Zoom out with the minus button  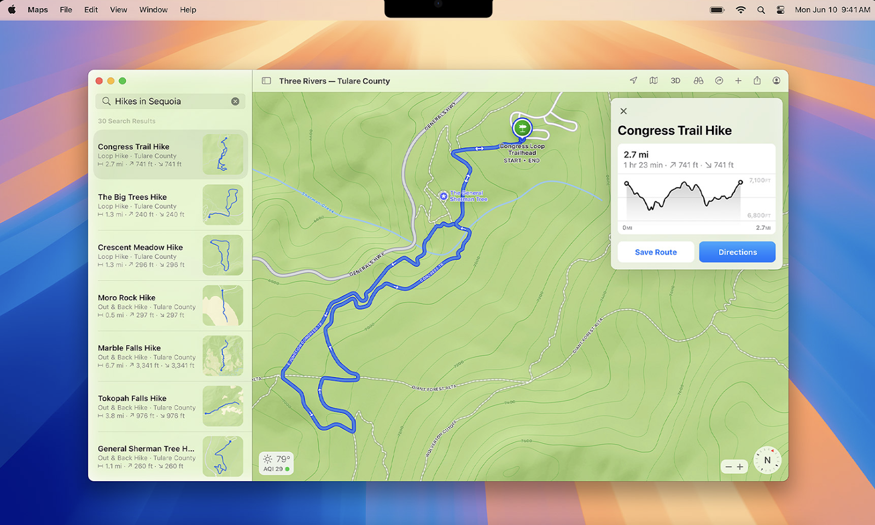[x=728, y=467]
